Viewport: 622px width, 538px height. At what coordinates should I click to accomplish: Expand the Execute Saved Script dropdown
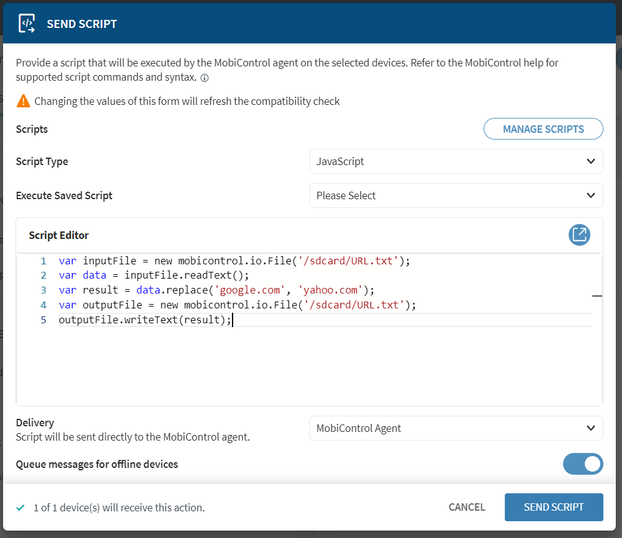(456, 195)
